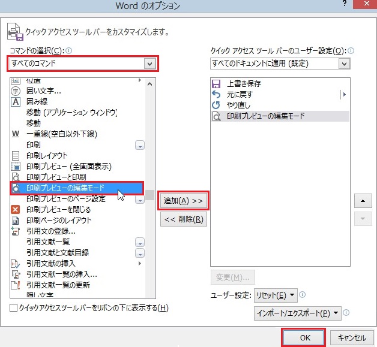This screenshot has width=377, height=347.
Task: Click the 追加 button
Action: 184,201
